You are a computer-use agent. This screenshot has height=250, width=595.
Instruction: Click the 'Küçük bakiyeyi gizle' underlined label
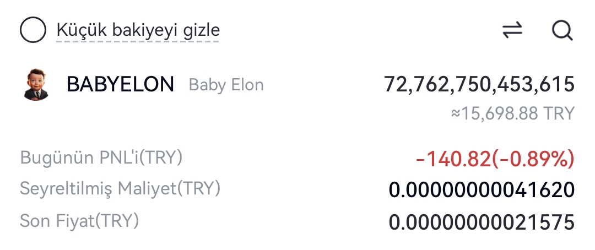[x=138, y=30]
